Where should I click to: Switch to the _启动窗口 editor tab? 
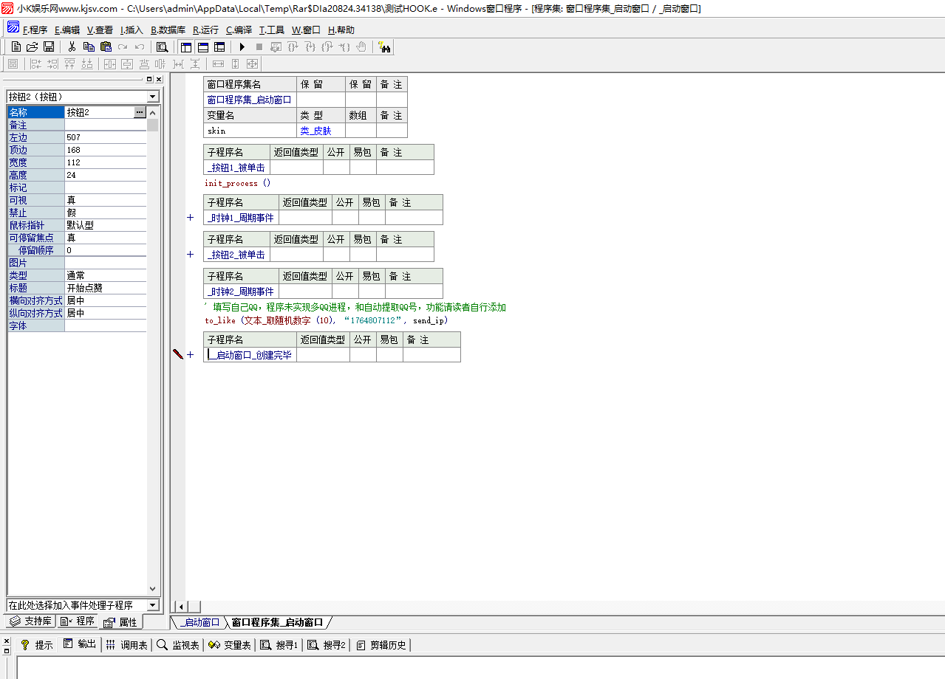[199, 623]
